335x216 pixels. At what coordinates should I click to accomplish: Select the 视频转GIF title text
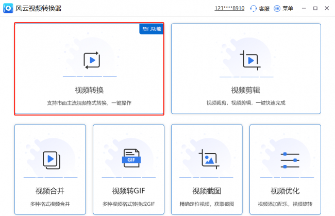tap(128, 191)
